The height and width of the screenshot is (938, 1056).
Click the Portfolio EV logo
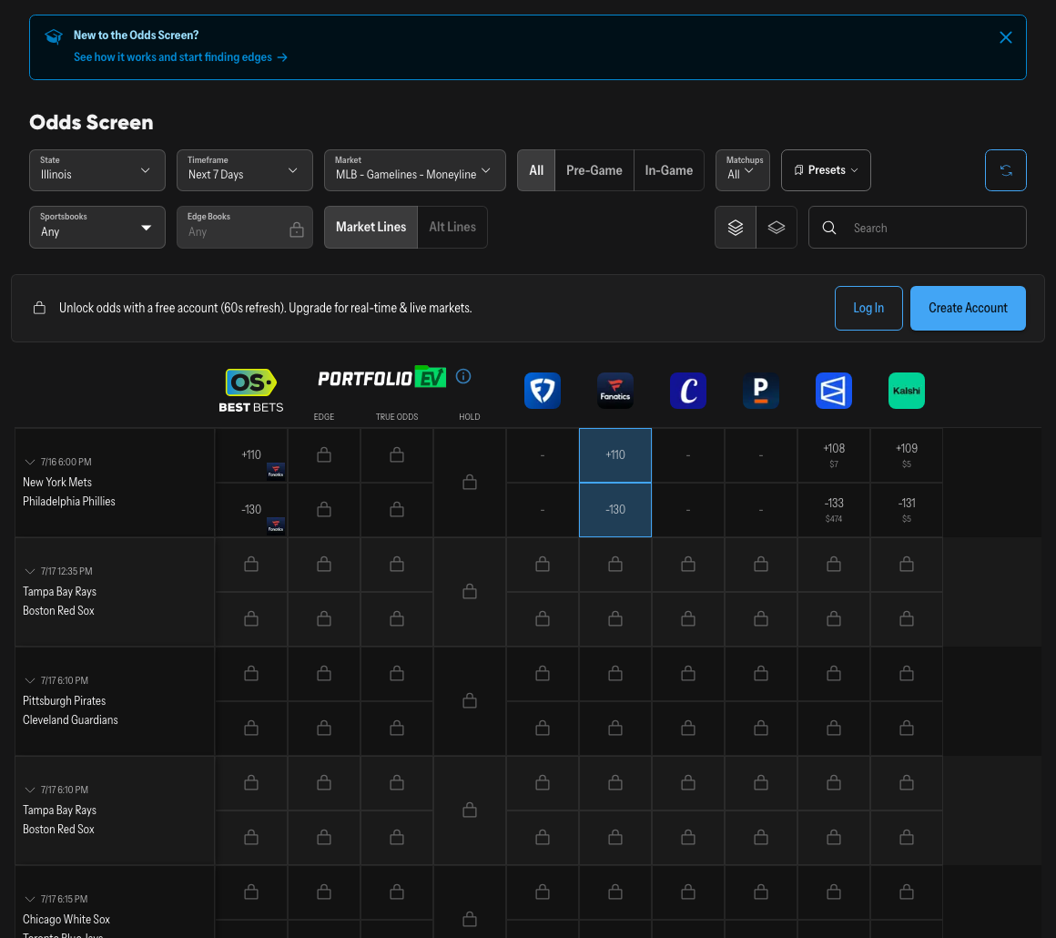tap(381, 377)
